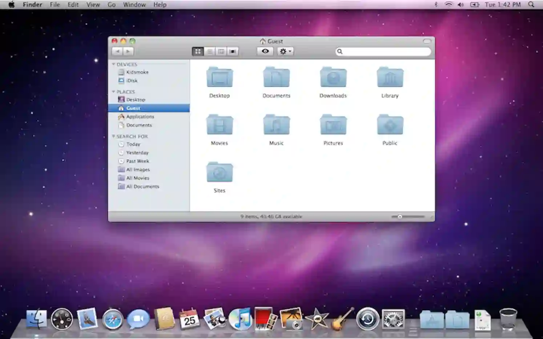This screenshot has height=339, width=543.
Task: Click the back navigation arrow
Action: point(117,51)
